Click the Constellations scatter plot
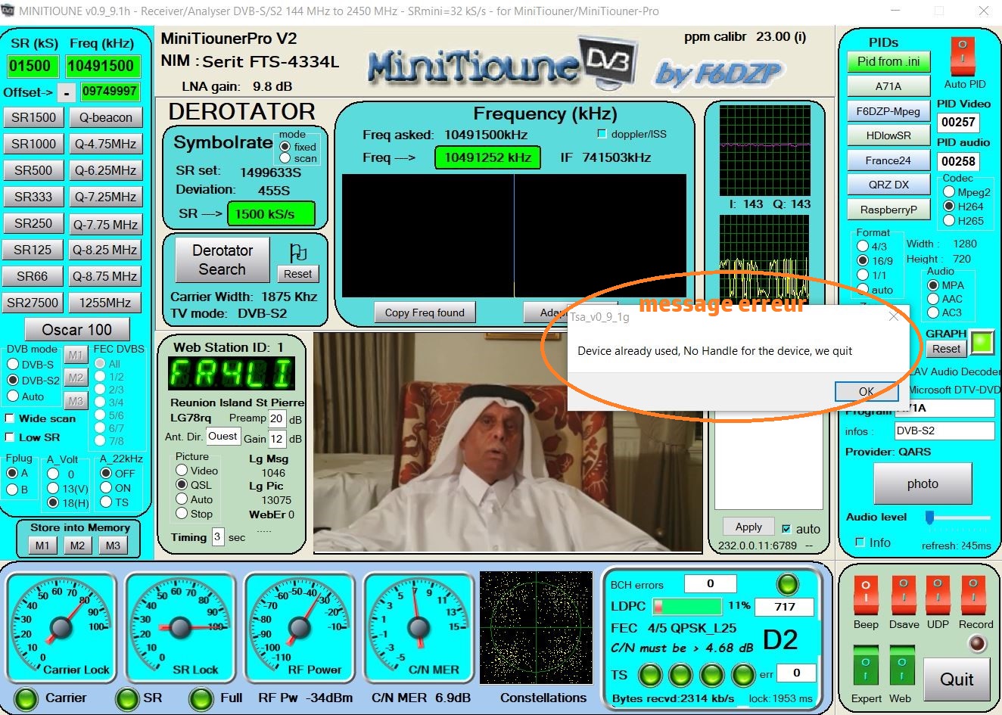The height and width of the screenshot is (715, 1002). coord(535,628)
